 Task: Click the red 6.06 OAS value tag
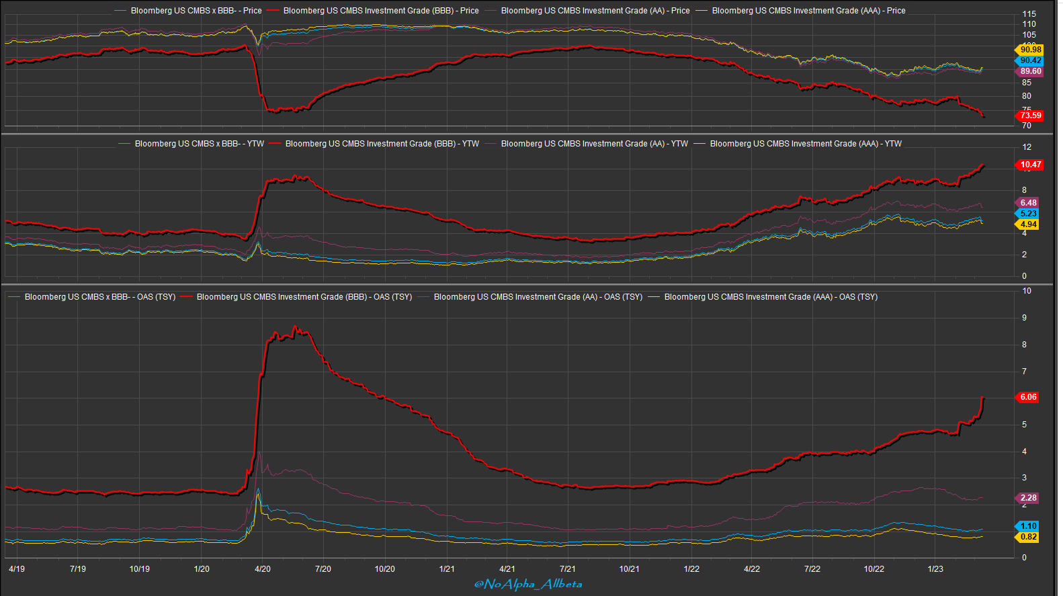pyautogui.click(x=1027, y=397)
